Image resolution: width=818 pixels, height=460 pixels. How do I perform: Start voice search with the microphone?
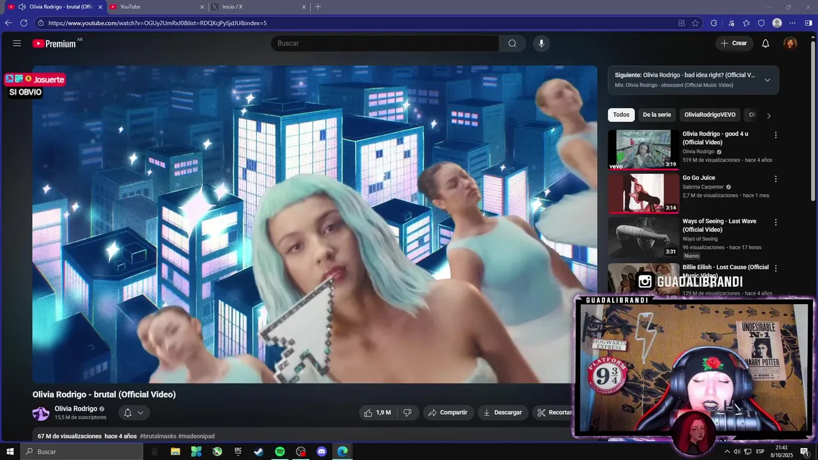click(x=541, y=43)
